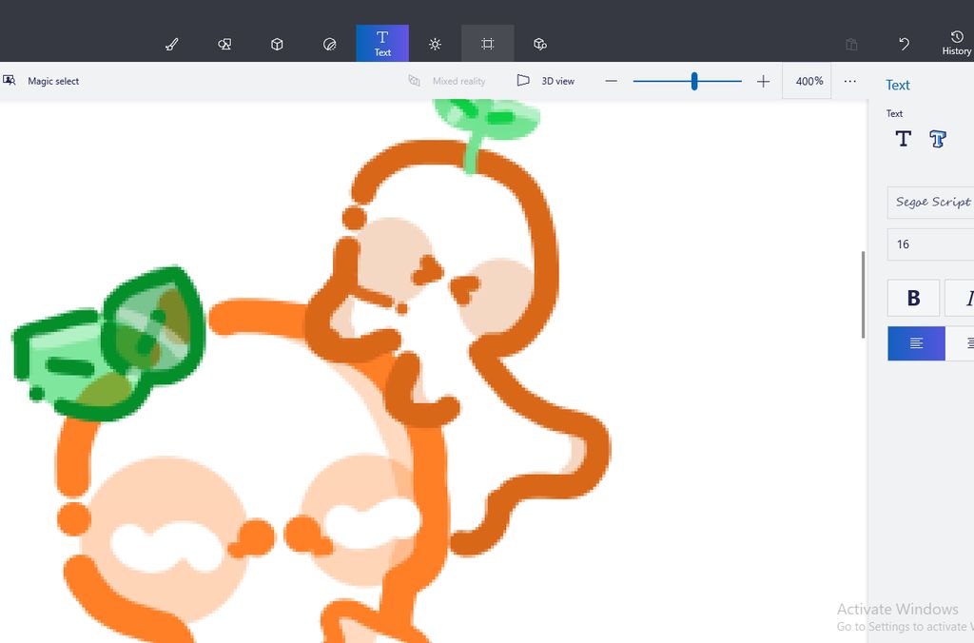
Task: Activate Magic select
Action: click(42, 81)
